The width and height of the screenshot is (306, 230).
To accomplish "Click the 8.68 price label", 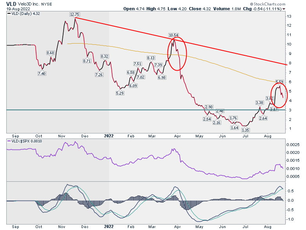I will pos(50,53).
